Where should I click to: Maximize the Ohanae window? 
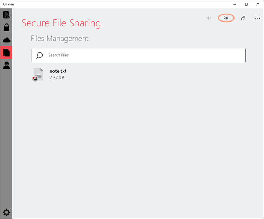point(246,5)
